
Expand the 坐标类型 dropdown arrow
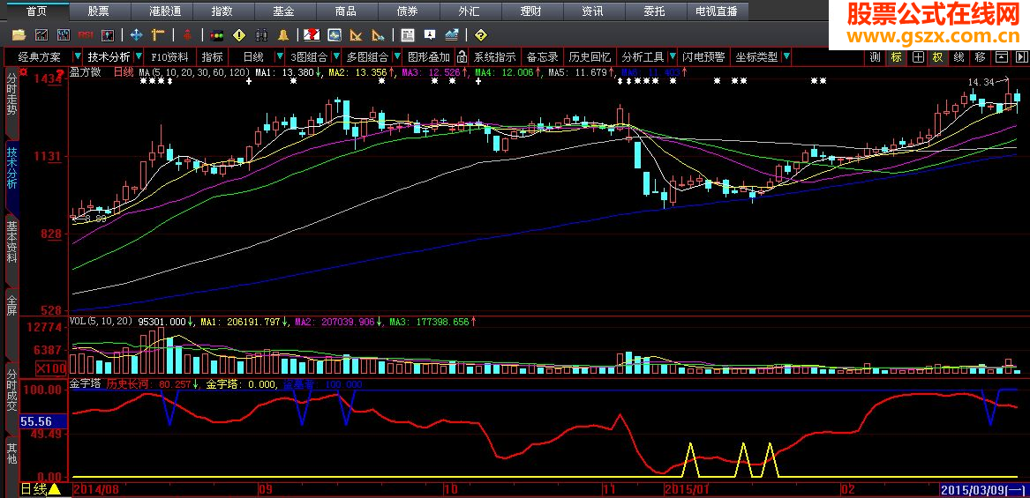coord(786,56)
